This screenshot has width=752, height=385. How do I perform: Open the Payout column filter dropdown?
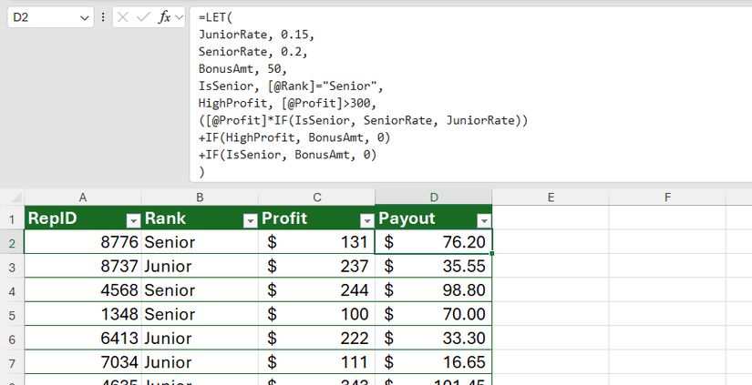pos(483,220)
